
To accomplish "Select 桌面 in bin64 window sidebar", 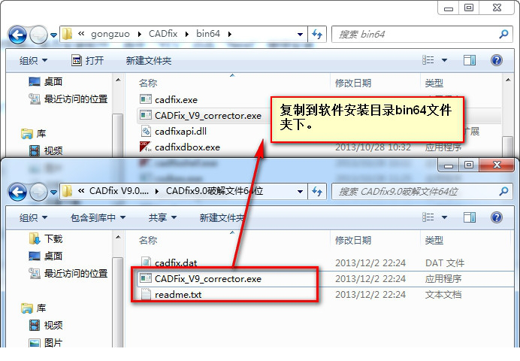I will (x=46, y=82).
